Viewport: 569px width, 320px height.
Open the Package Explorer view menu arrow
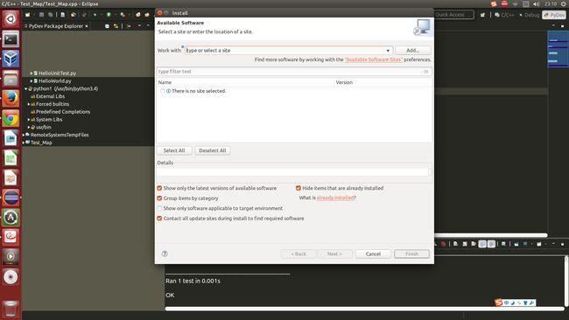point(139,26)
